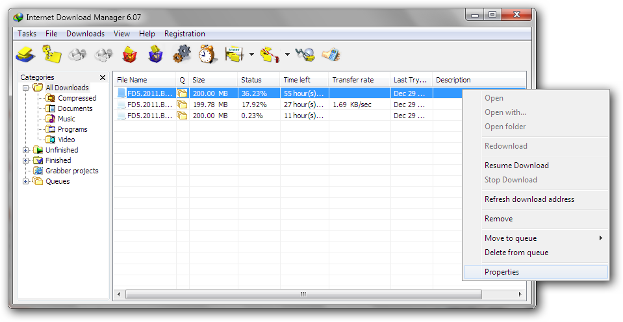623x322 pixels.
Task: Expand the Finished tree node
Action: tap(26, 160)
